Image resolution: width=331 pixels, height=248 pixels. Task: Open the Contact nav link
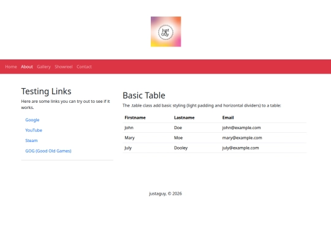pyautogui.click(x=84, y=67)
